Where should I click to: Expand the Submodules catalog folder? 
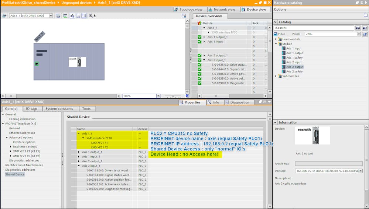[x=276, y=76]
